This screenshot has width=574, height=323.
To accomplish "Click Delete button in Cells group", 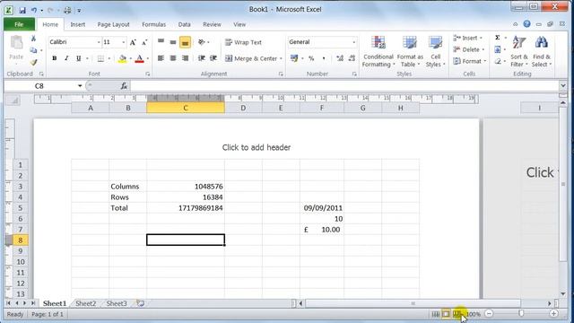I will point(469,49).
